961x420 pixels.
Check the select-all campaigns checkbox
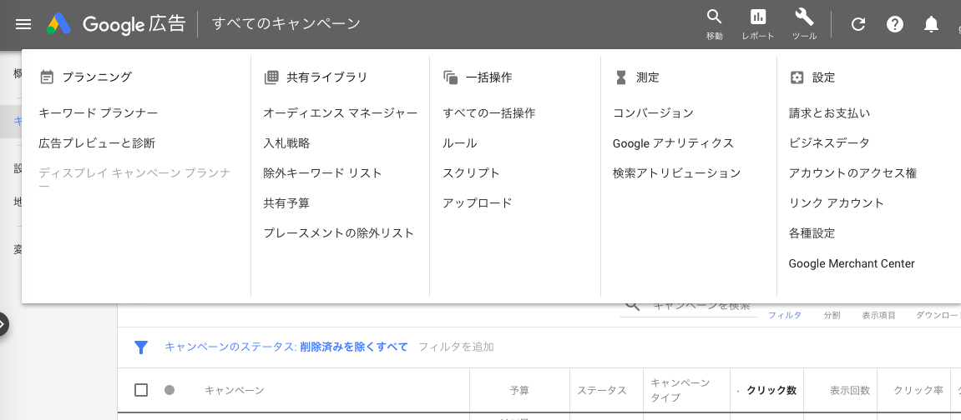tap(141, 390)
